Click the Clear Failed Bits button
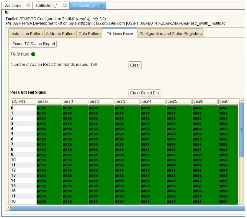The width and height of the screenshot is (247, 218). tap(145, 93)
